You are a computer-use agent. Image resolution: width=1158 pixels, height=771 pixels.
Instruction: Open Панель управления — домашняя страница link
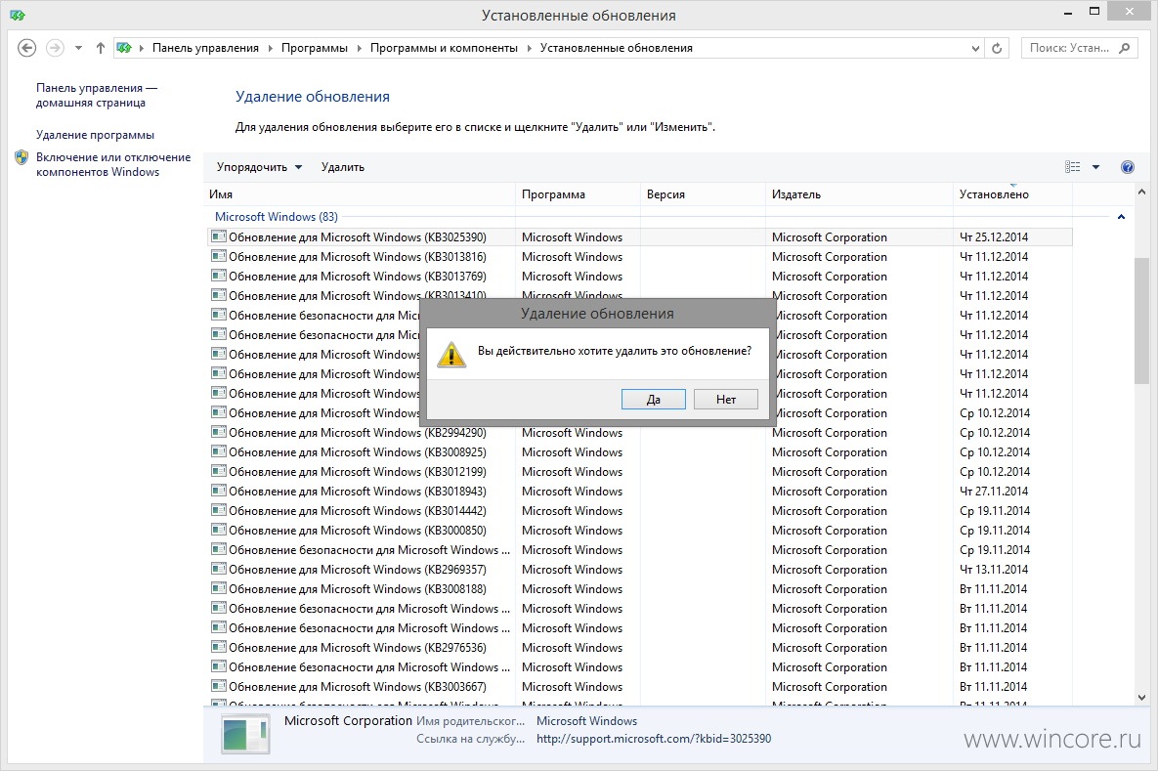coord(96,95)
